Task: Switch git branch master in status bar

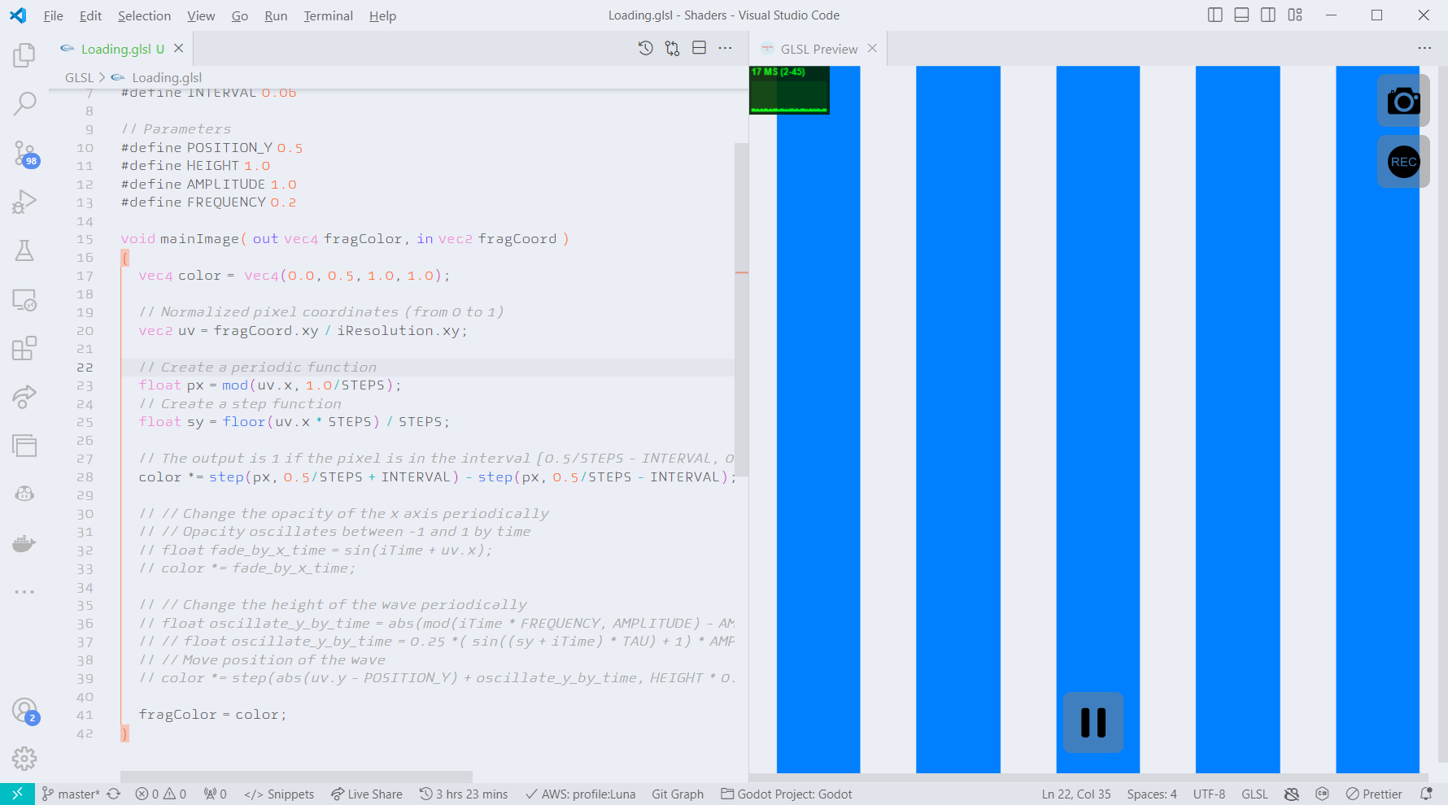Action: 71,794
